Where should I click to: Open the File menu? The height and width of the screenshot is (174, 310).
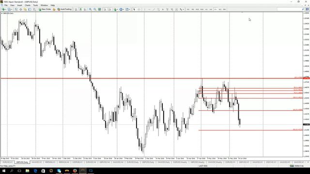[x=6, y=5]
